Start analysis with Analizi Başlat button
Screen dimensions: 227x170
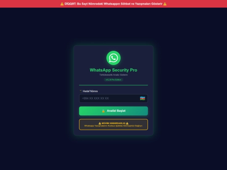pos(113,111)
